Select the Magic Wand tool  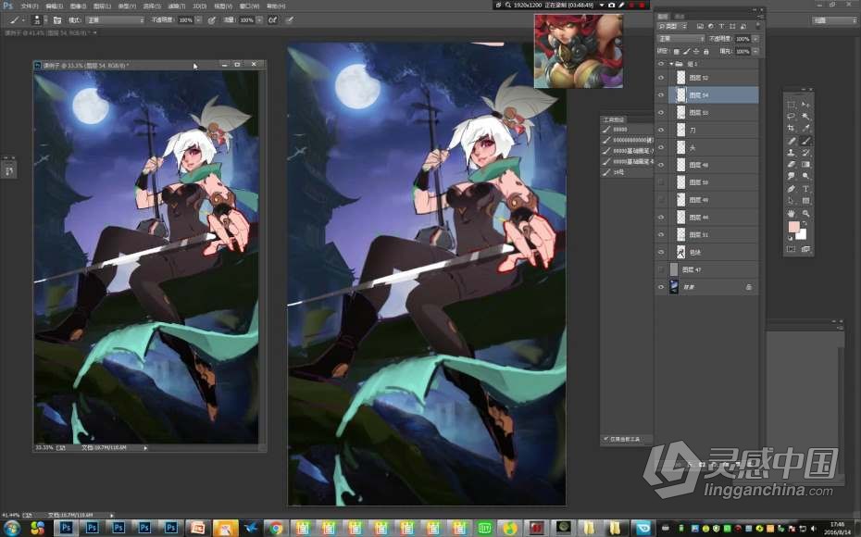point(805,117)
